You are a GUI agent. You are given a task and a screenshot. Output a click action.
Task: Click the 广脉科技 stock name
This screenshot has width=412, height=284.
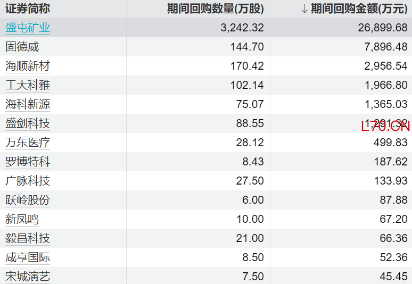tap(28, 181)
